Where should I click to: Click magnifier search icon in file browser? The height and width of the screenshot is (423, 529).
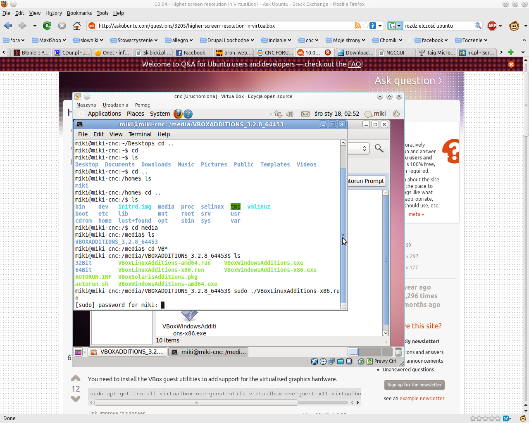(x=379, y=148)
